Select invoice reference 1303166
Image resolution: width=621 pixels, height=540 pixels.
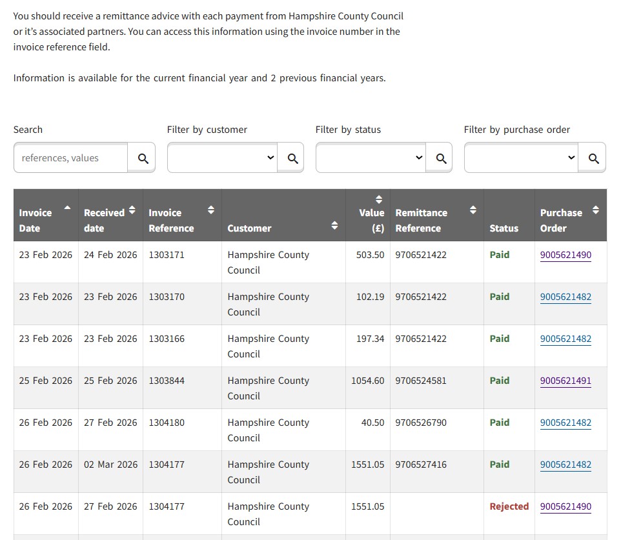pyautogui.click(x=167, y=339)
